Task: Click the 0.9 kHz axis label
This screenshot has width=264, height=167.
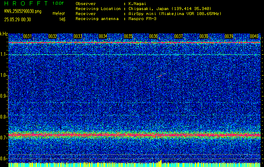Action: pos(4,96)
